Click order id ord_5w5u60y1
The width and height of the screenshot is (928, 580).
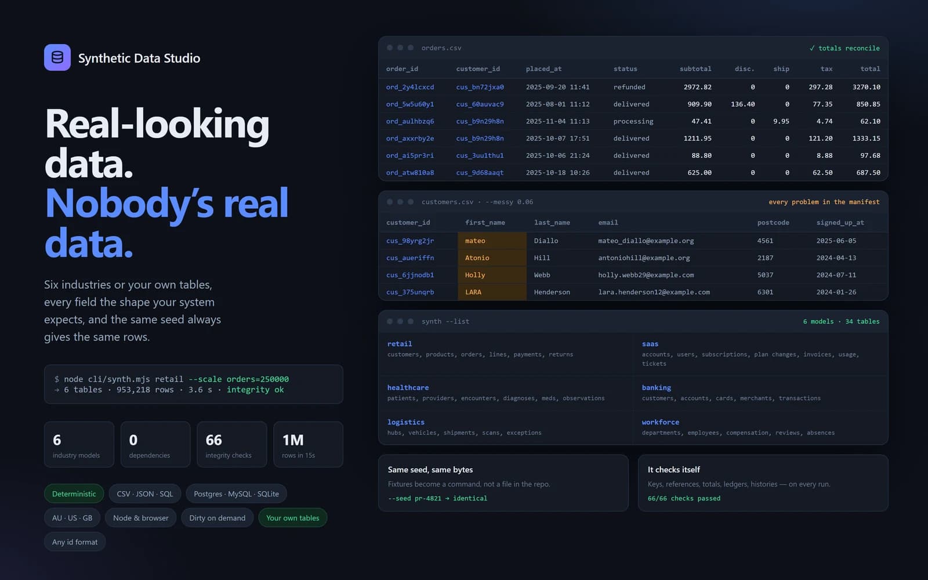tap(410, 104)
